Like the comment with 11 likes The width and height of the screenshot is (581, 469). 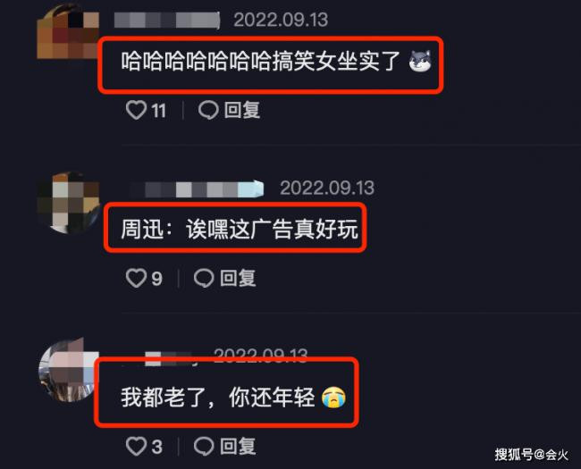point(137,110)
